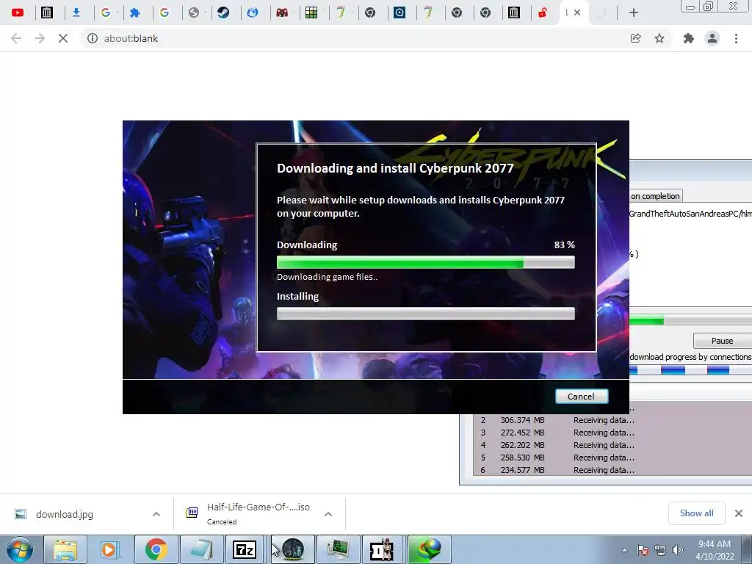Viewport: 752px width, 564px height.
Task: Open the Action Center flag icon
Action: click(643, 550)
